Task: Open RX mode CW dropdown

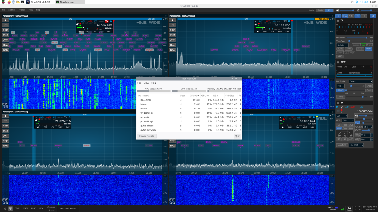Action: tap(342, 116)
